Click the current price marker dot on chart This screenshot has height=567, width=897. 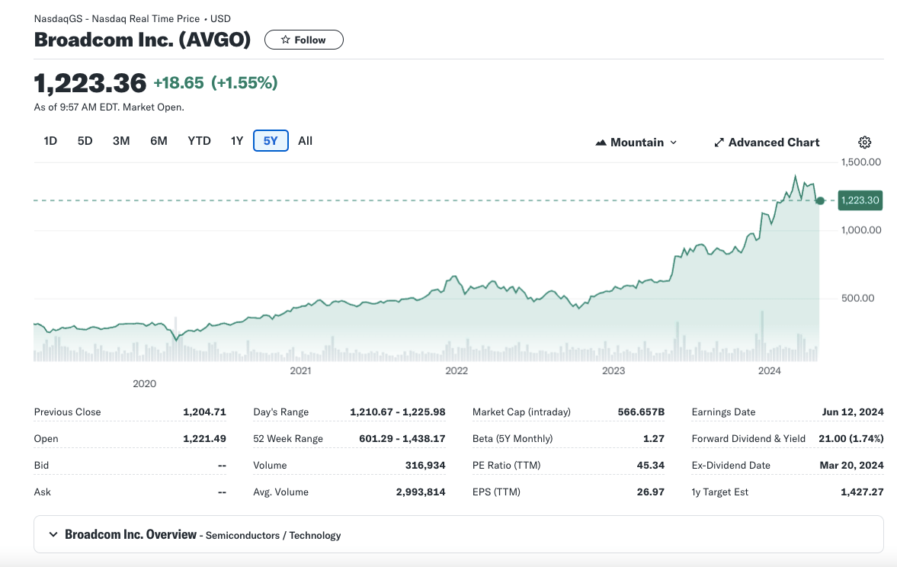pyautogui.click(x=820, y=200)
